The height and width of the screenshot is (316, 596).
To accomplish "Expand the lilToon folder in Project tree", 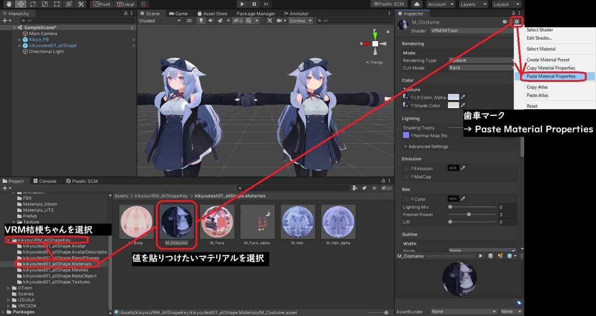I will click(8, 288).
